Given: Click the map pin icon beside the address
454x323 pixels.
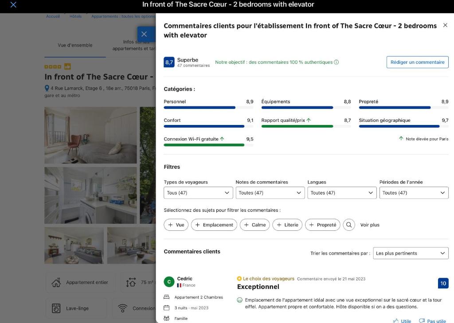Looking at the screenshot, I should tap(47, 88).
